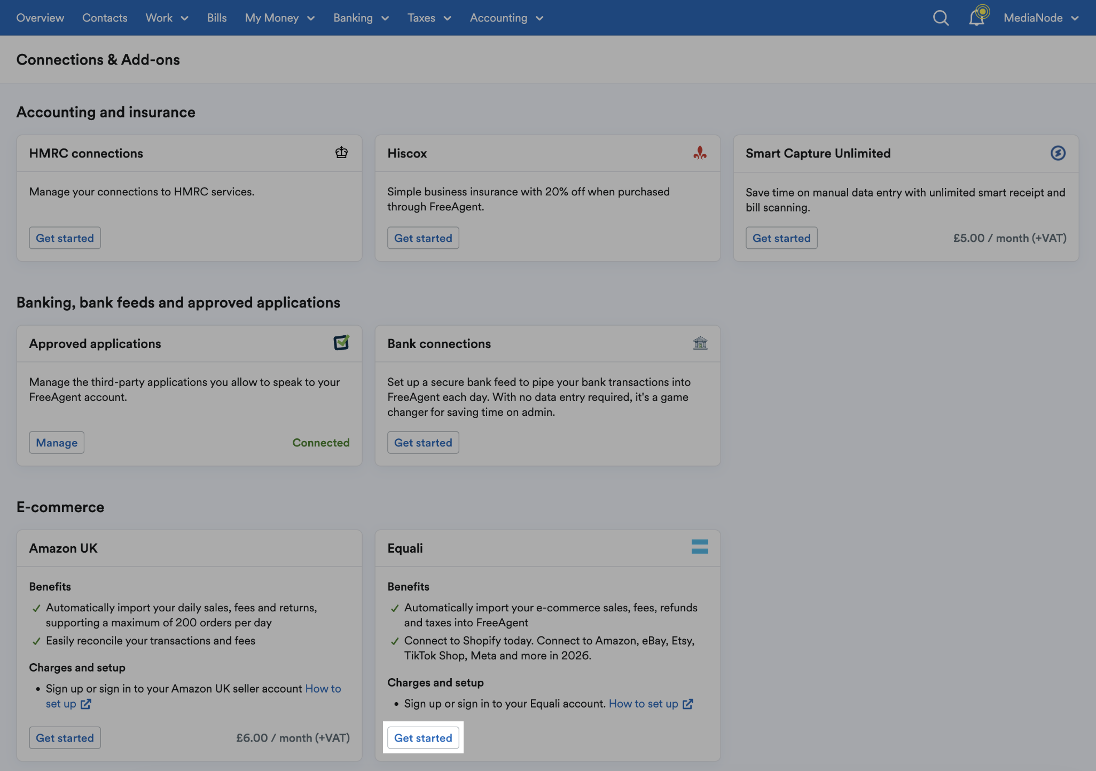Viewport: 1096px width, 771px height.
Task: Click the HMRC connections card title
Action: pyautogui.click(x=86, y=153)
